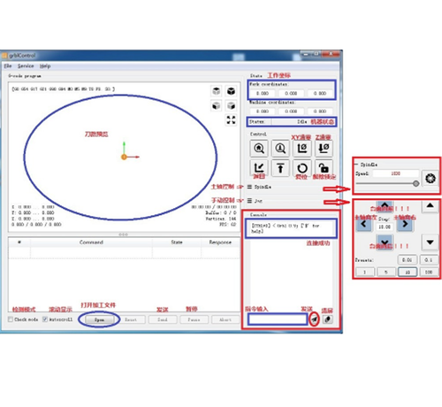Click the unlock padlock icon
Image resolution: width=442 pixels, height=407 pixels.
(324, 168)
